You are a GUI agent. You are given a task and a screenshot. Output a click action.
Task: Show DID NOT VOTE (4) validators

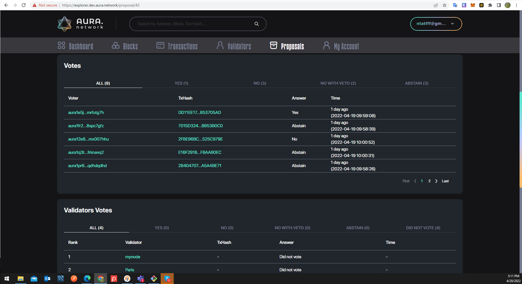tap(423, 228)
